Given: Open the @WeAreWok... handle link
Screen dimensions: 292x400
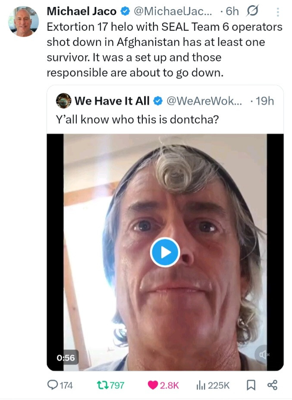Looking at the screenshot, I should (x=204, y=101).
